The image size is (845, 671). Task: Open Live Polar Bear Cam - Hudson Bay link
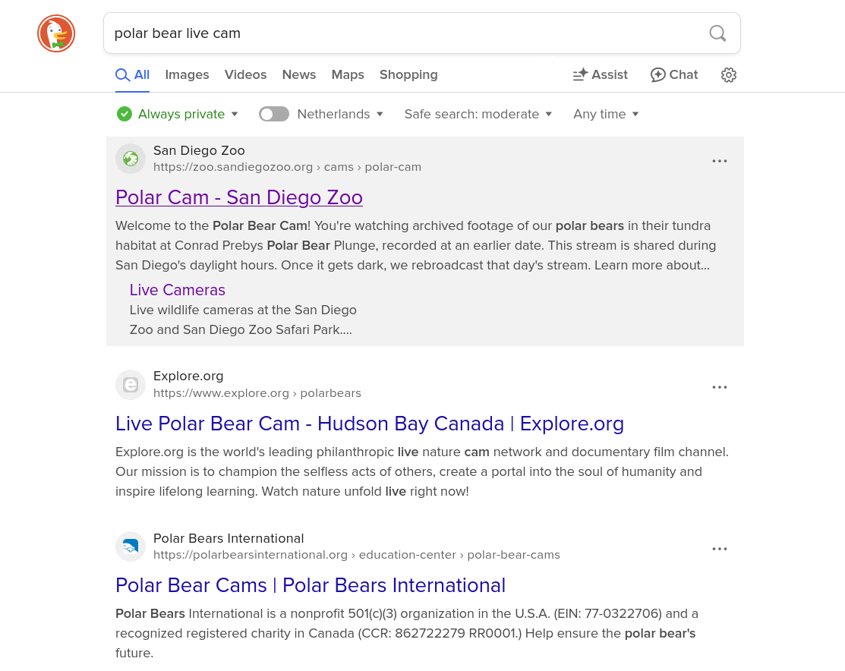point(370,424)
